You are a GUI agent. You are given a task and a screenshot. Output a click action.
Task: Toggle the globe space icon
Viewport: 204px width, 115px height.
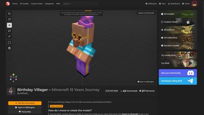(x=9, y=48)
